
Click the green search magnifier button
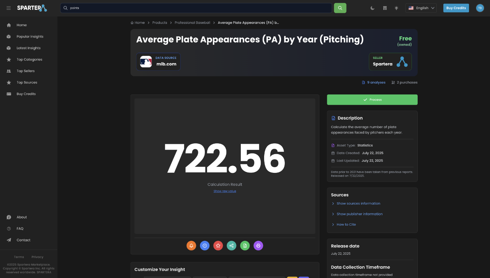tap(340, 8)
